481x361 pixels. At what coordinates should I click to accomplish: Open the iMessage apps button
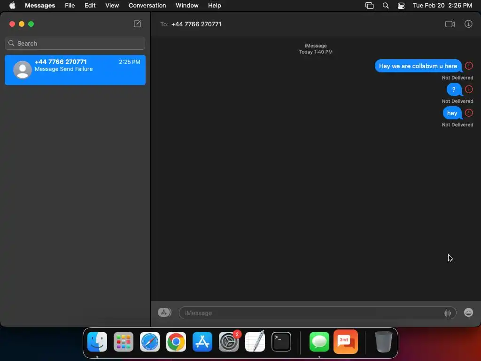[x=164, y=313]
